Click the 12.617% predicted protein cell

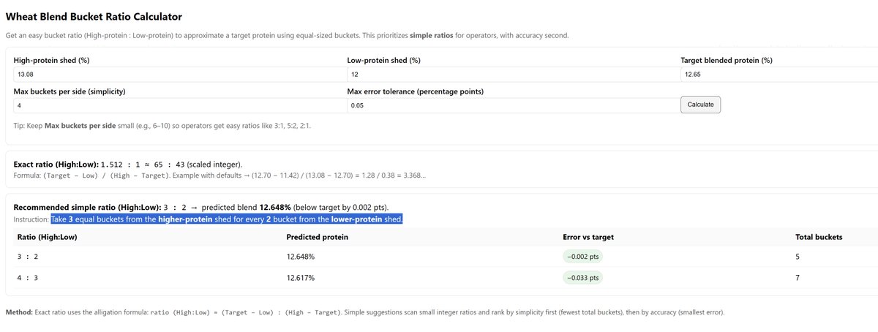pyautogui.click(x=301, y=278)
